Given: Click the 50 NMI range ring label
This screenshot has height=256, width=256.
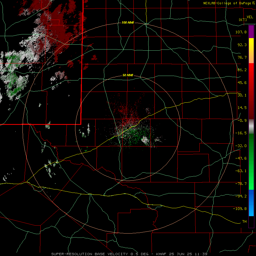Looking at the screenshot, I should pyautogui.click(x=128, y=75).
